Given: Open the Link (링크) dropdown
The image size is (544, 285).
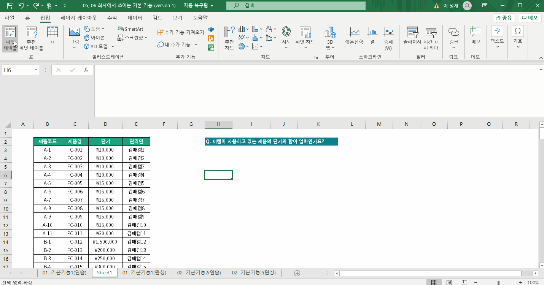Looking at the screenshot, I should click(453, 38).
